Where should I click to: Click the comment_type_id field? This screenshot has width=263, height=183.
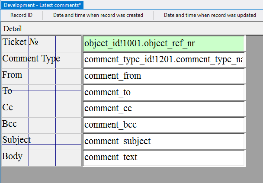click(x=164, y=60)
